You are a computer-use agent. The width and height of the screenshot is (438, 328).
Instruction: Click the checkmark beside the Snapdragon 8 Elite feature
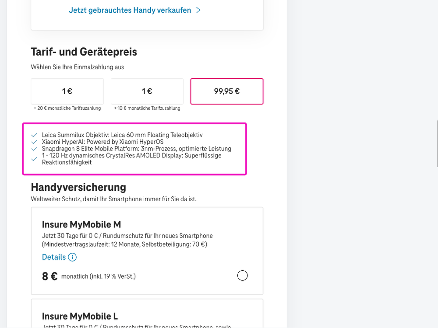point(34,149)
